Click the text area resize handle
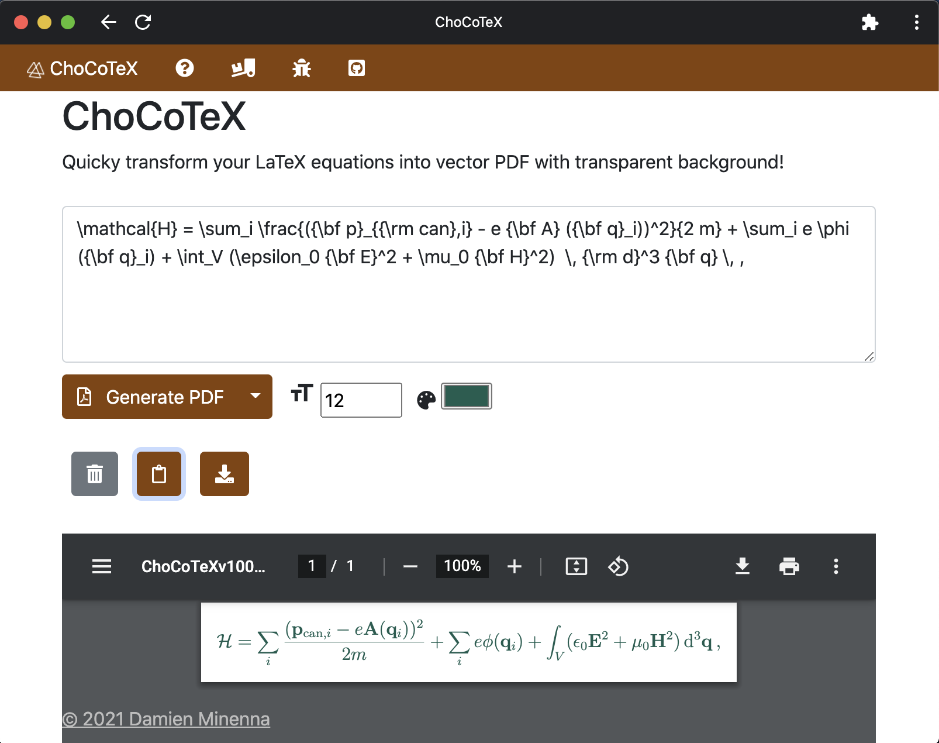Screen dimensions: 939x743 (869, 356)
